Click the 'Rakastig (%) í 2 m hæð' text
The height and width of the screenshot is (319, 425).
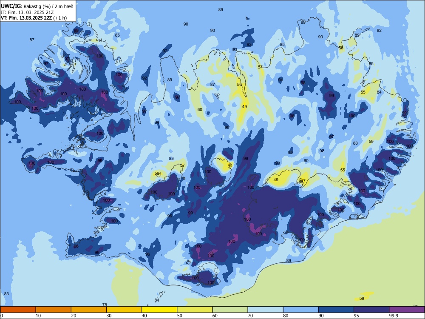tap(48, 6)
